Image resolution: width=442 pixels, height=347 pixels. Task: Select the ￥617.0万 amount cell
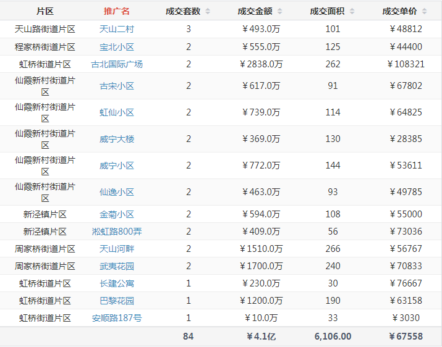click(261, 86)
